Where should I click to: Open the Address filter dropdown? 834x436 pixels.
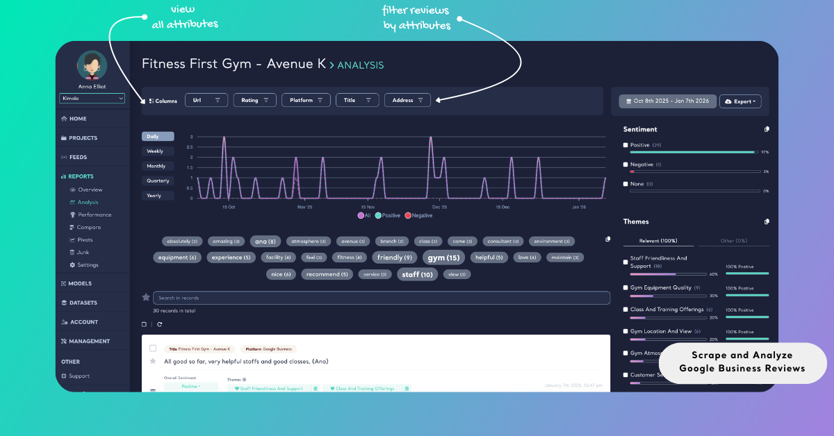point(407,100)
